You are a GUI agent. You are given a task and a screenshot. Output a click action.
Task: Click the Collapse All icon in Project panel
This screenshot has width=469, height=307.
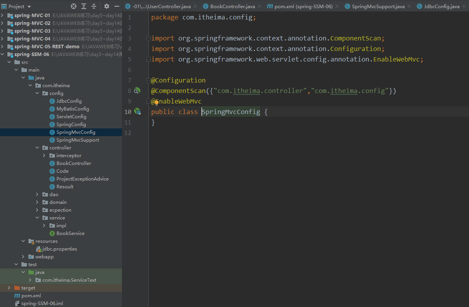(x=94, y=7)
